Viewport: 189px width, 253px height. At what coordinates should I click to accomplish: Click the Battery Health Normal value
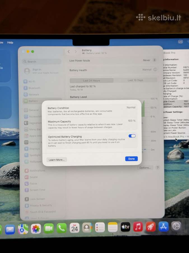tap(147, 70)
